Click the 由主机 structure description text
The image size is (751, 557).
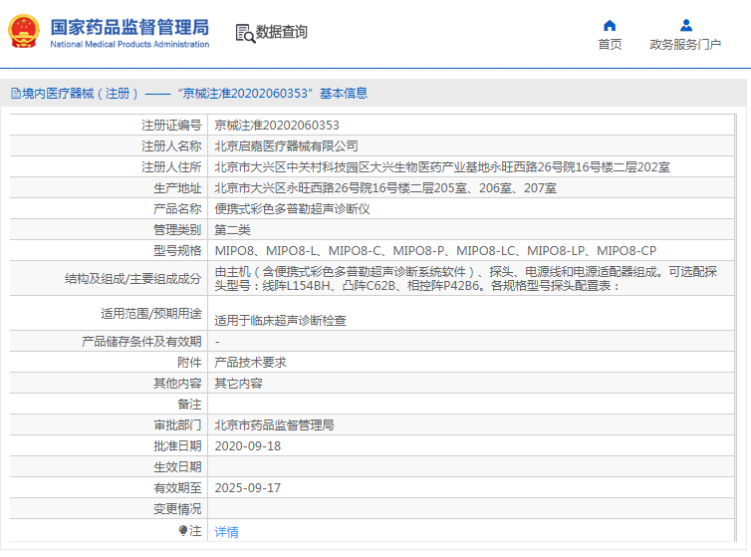(x=465, y=279)
